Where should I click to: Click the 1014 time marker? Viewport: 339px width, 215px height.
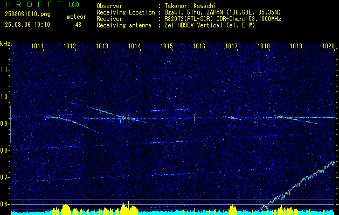[135, 46]
